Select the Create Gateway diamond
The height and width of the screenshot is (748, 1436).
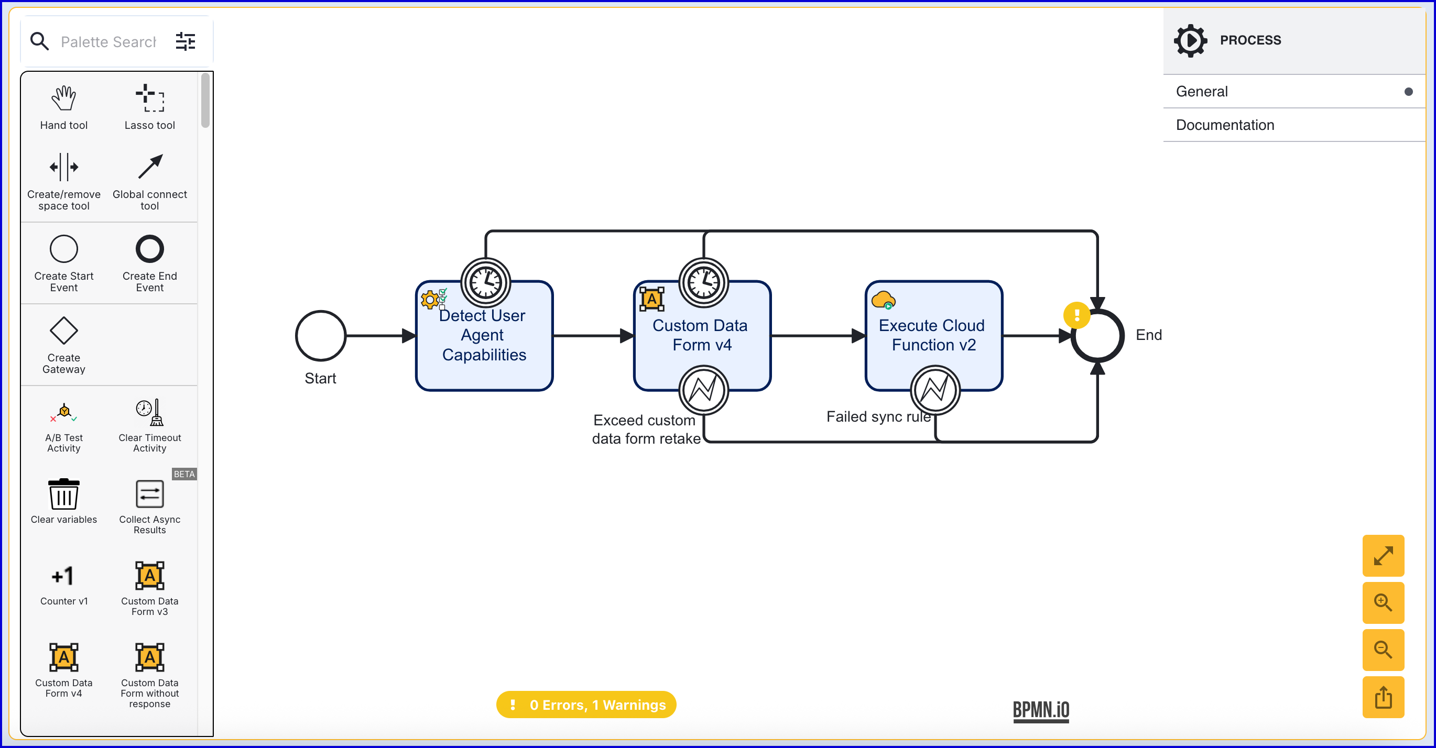[x=63, y=331]
